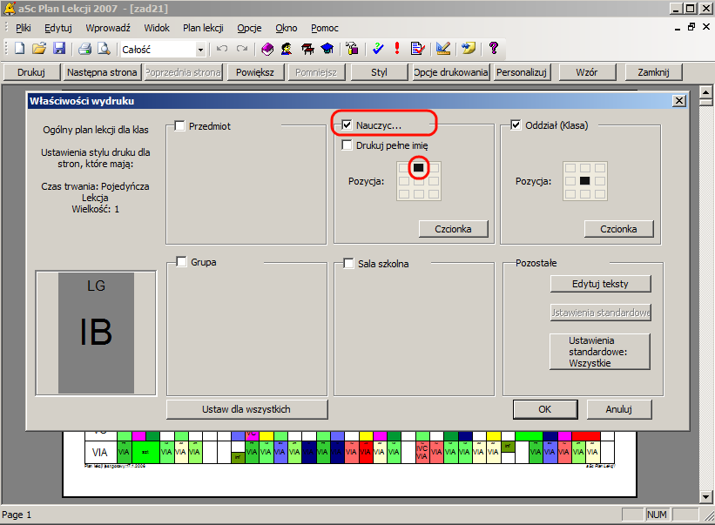Uncheck the Oddział (Klasa) checkbox
This screenshot has height=525, width=715.
coord(516,125)
